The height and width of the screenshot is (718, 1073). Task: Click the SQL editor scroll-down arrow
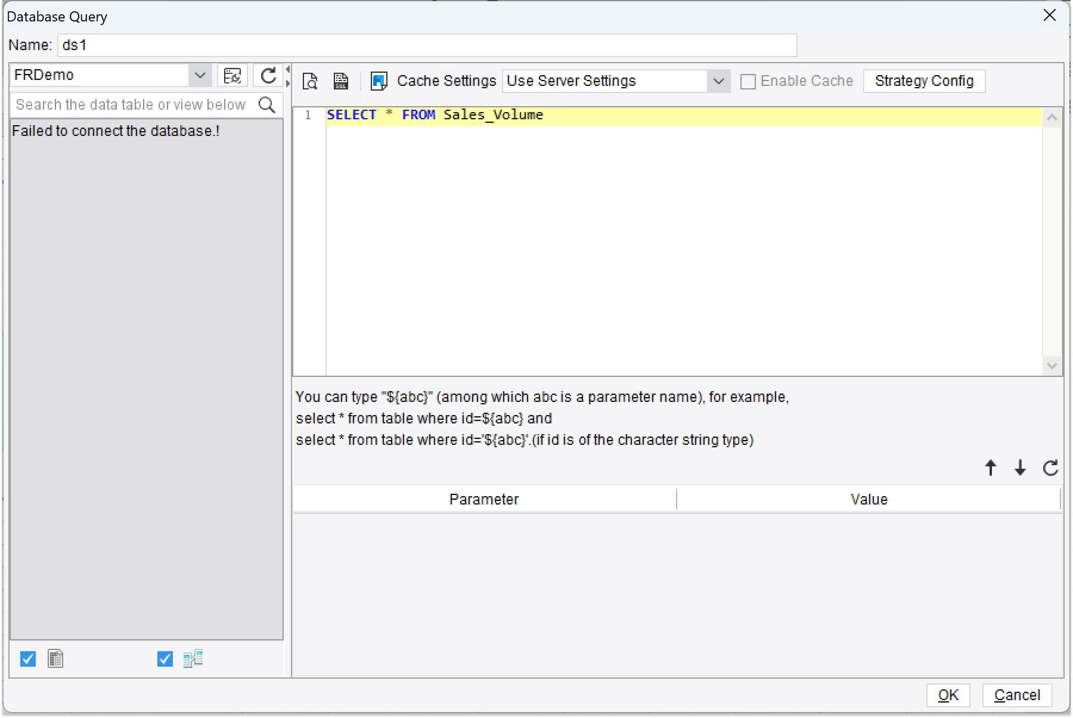1052,366
